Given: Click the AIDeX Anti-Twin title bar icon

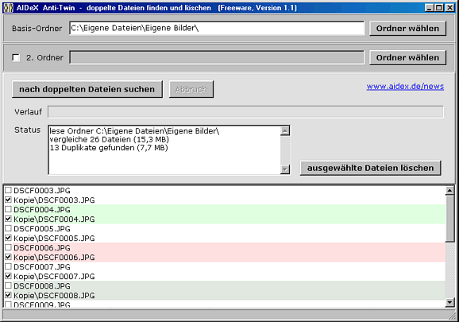Looking at the screenshot, I should tap(9, 8).
